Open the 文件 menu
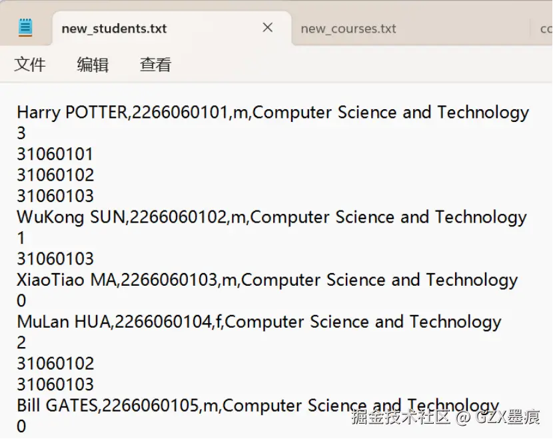This screenshot has width=553, height=439. 30,65
